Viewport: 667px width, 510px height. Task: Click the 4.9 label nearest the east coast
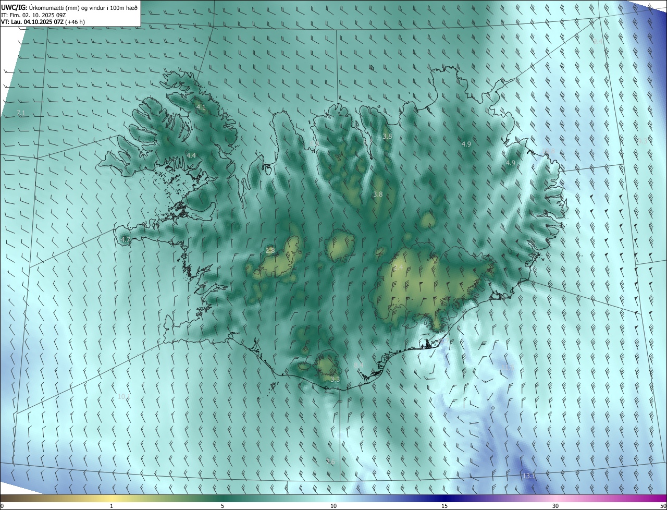coord(511,163)
